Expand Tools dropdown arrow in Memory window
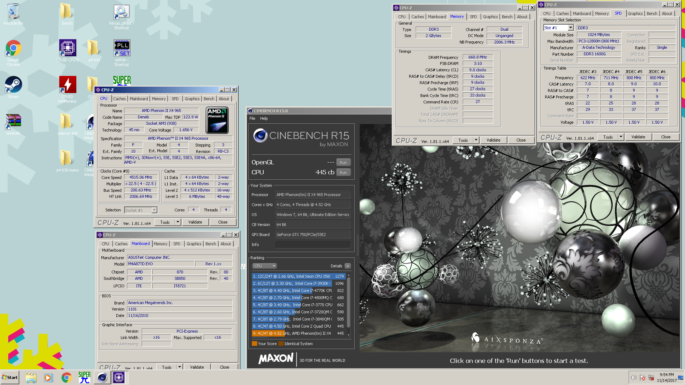The height and width of the screenshot is (385, 685). tap(476, 140)
